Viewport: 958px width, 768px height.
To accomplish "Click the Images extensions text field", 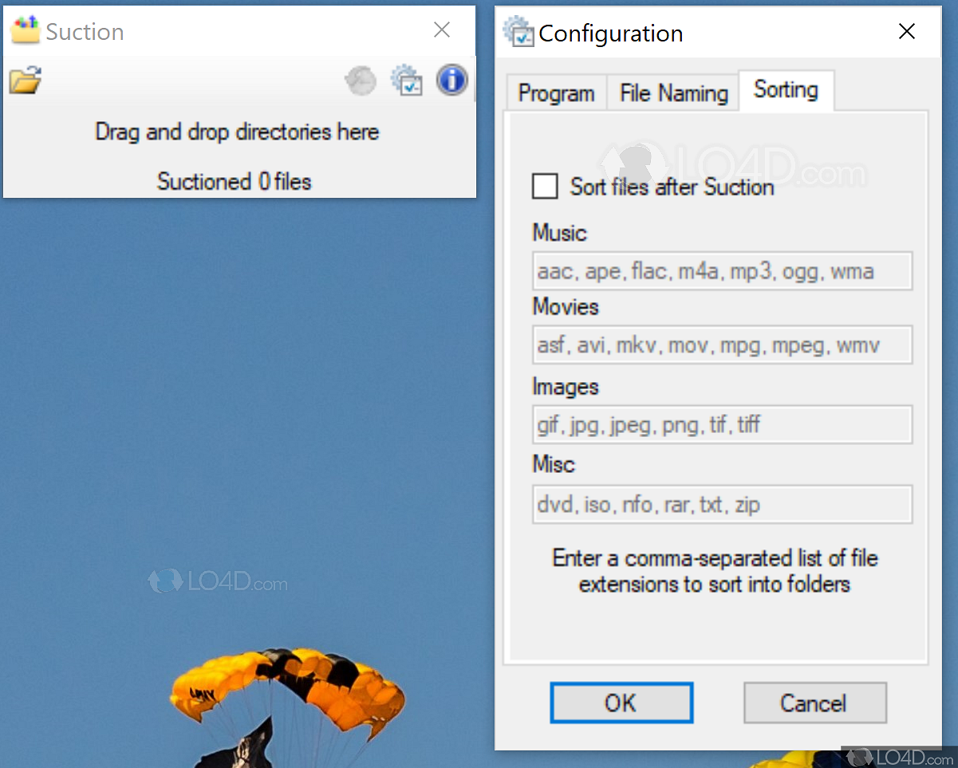I will (x=722, y=424).
